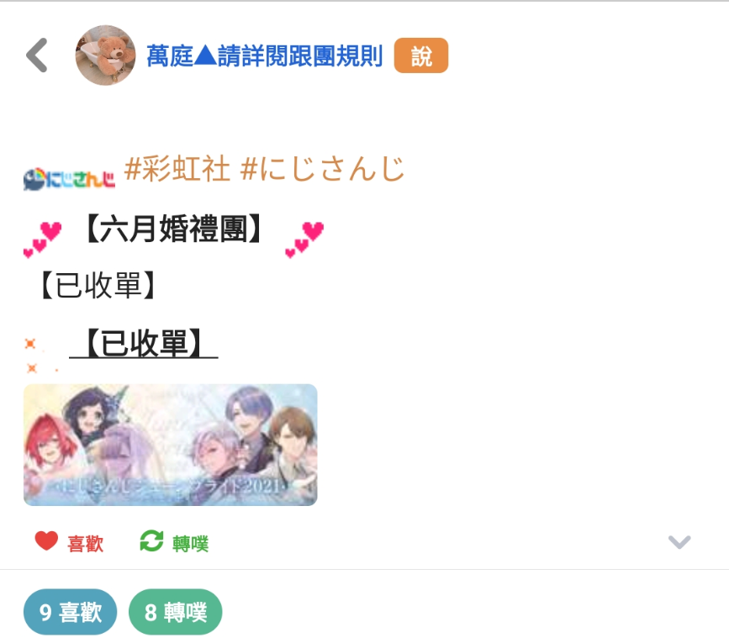Click the pink hearts left of 六月婚禮團
The height and width of the screenshot is (643, 729).
pyautogui.click(x=42, y=240)
